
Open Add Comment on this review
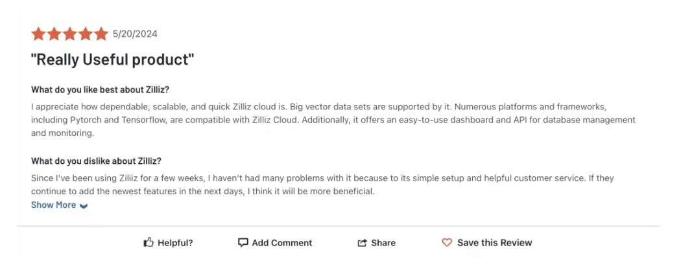[x=275, y=242]
